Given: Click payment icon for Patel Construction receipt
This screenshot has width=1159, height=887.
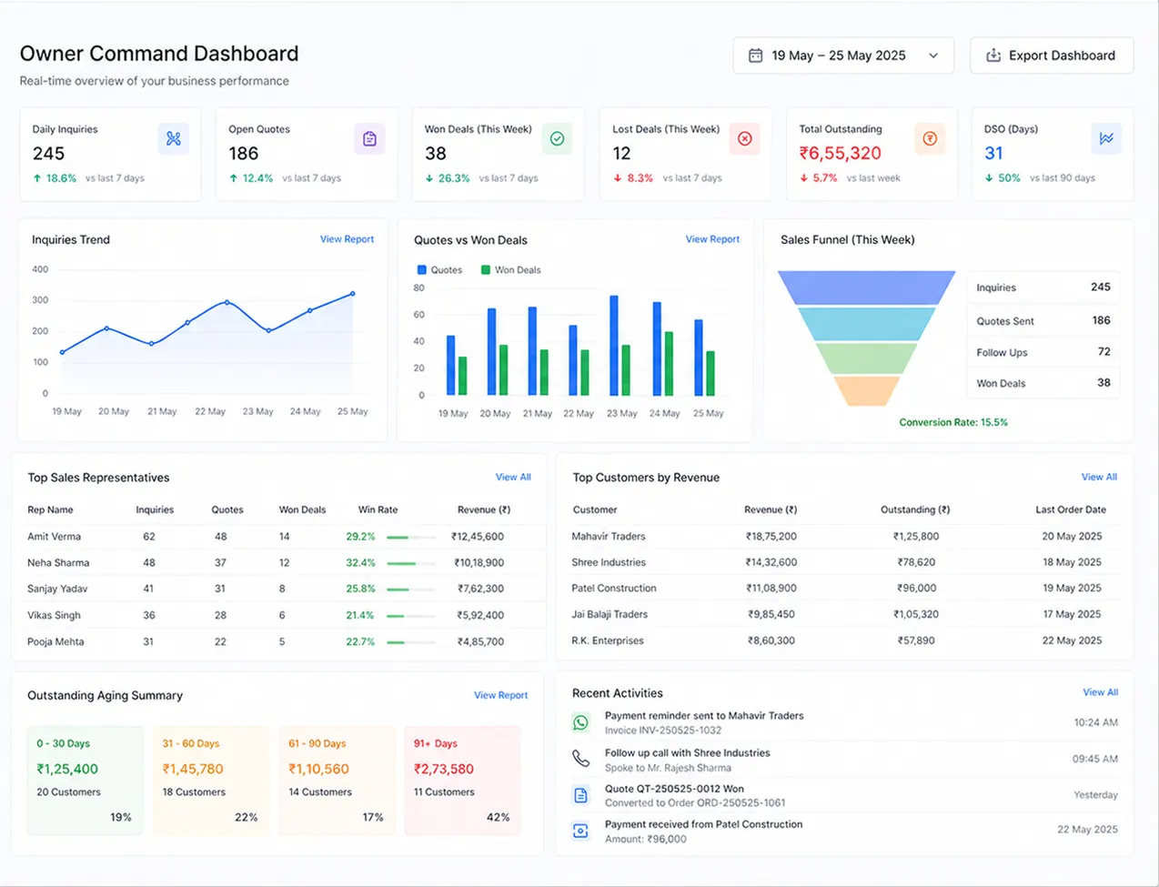Looking at the screenshot, I should coord(580,831).
